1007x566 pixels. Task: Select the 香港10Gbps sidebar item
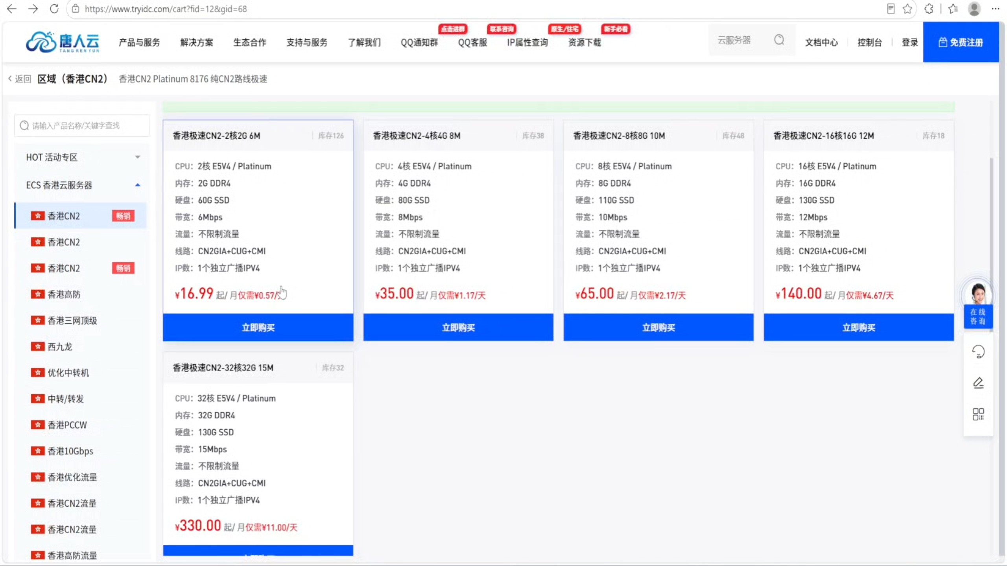pyautogui.click(x=81, y=451)
